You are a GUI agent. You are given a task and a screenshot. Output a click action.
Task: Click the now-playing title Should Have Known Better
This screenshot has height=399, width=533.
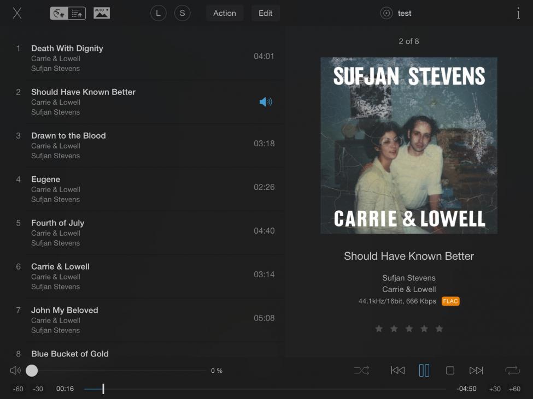coord(408,256)
